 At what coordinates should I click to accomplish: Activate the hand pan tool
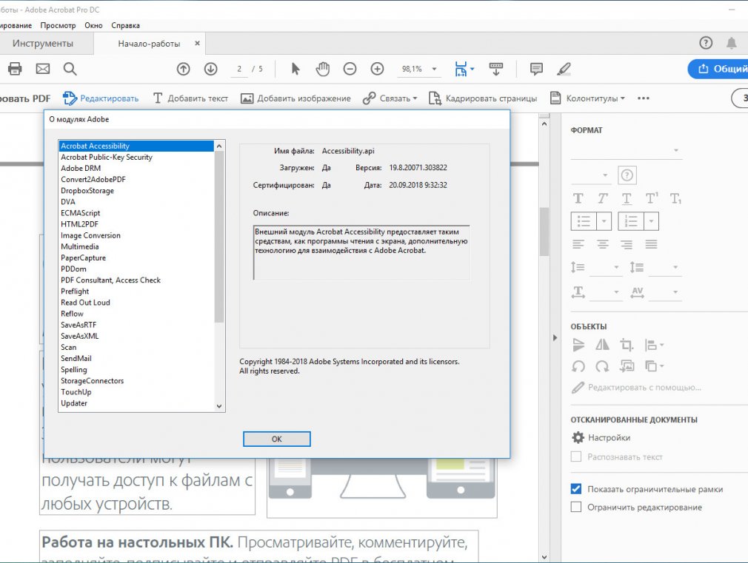[322, 69]
